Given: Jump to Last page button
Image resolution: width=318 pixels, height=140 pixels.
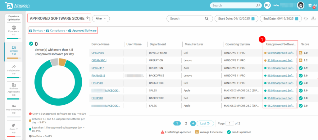Looking at the screenshot, I should click(x=205, y=123).
